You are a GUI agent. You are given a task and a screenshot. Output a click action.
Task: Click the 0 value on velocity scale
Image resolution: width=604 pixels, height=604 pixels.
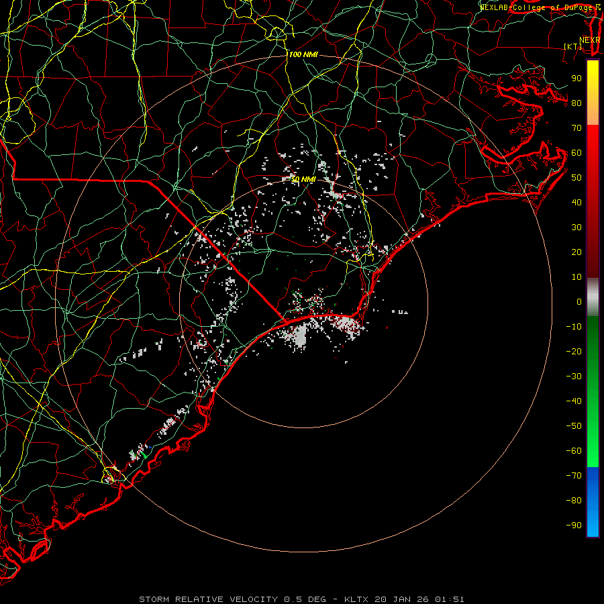[579, 301]
